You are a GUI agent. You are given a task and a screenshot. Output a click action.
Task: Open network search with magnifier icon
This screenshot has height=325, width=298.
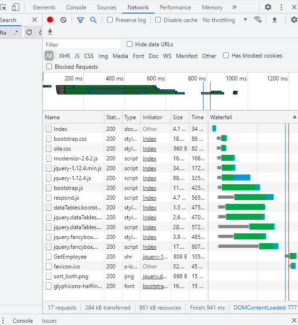(93, 20)
